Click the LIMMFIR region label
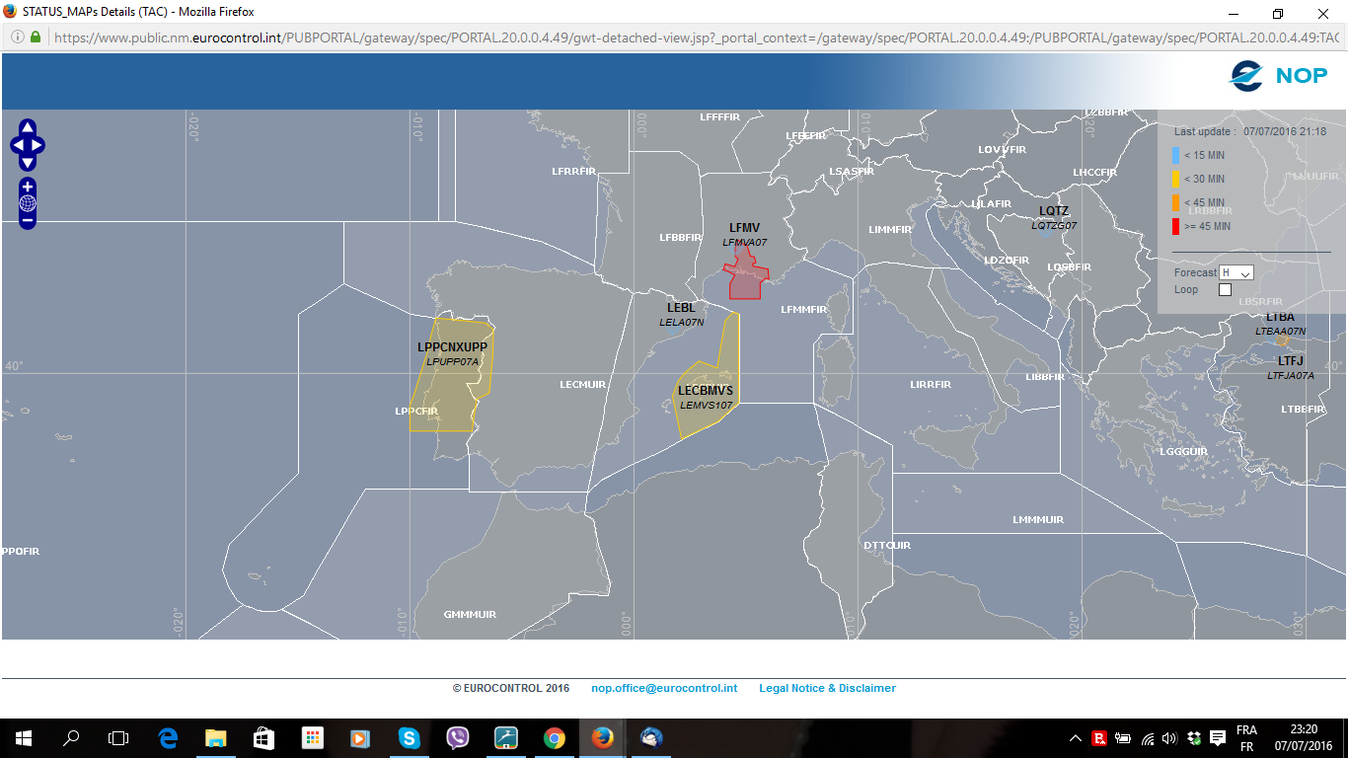Screen dimensions: 1348x758 (x=890, y=229)
